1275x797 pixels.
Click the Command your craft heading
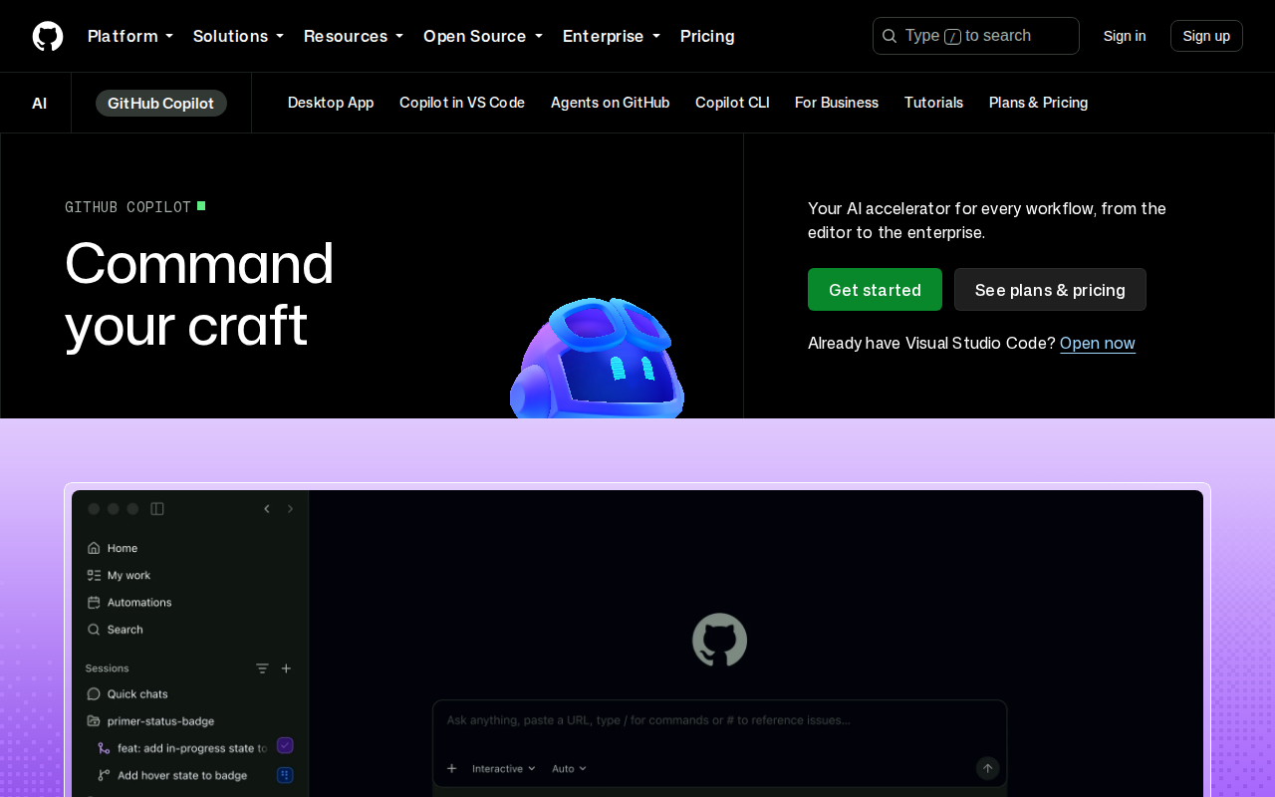point(199,294)
